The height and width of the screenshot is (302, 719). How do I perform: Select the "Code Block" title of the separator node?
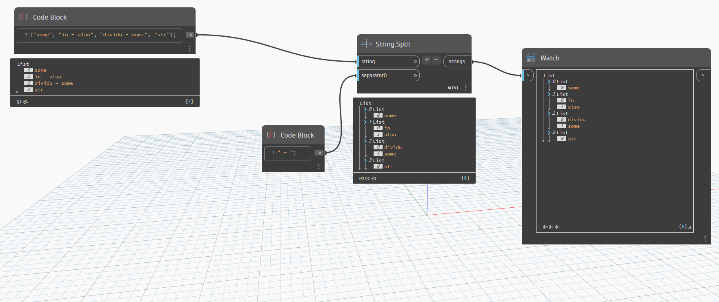[297, 135]
